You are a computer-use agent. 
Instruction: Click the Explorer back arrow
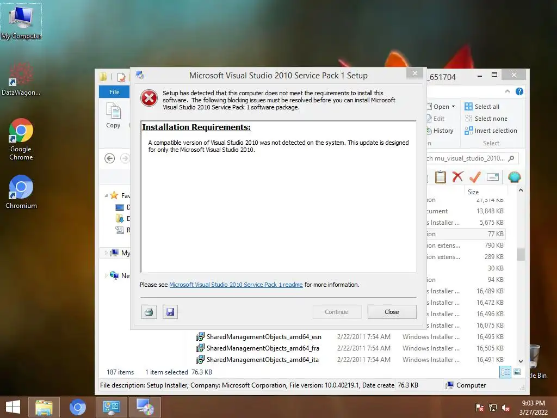pyautogui.click(x=110, y=158)
